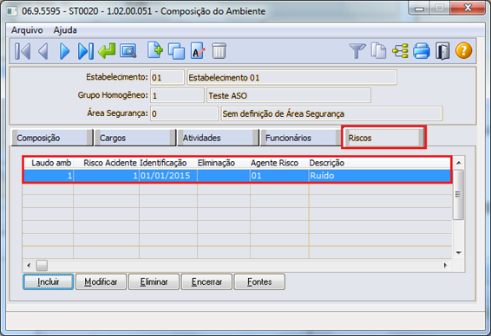Image resolution: width=491 pixels, height=336 pixels.
Task: Click Sem definição de Área Segurança field
Action: point(331,113)
